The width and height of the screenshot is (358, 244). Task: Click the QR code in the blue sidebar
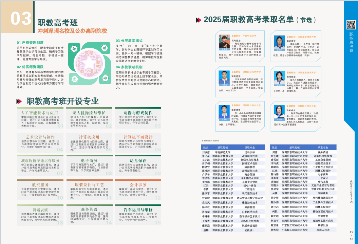coord(351,25)
